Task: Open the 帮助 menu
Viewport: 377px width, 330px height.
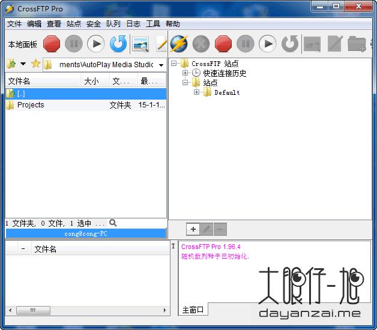Action: coord(173,24)
